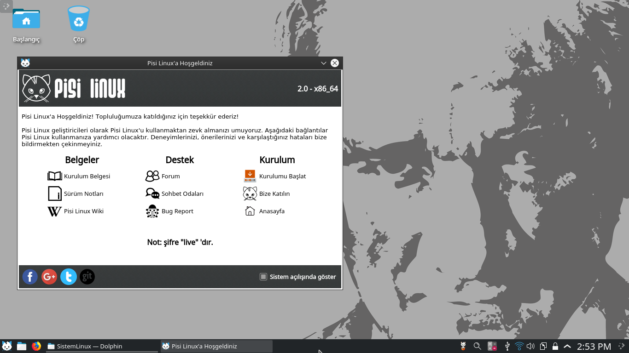Screen dimensions: 629x353
Task: Click the Bize Katılın cat icon
Action: click(x=250, y=194)
